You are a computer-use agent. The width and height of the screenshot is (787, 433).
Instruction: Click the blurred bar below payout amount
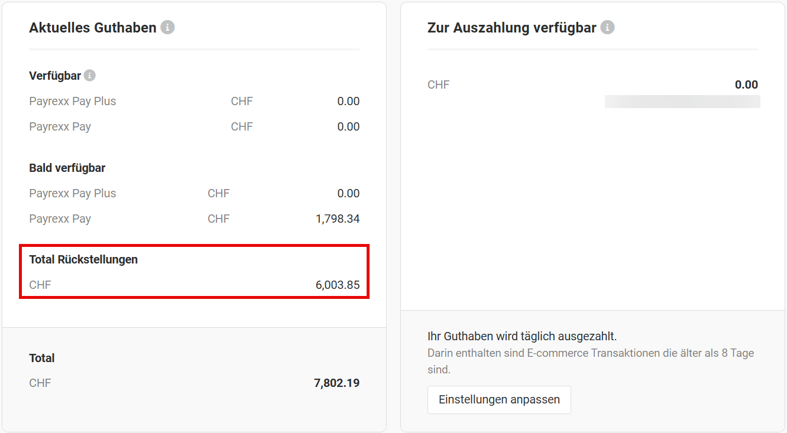pos(682,102)
